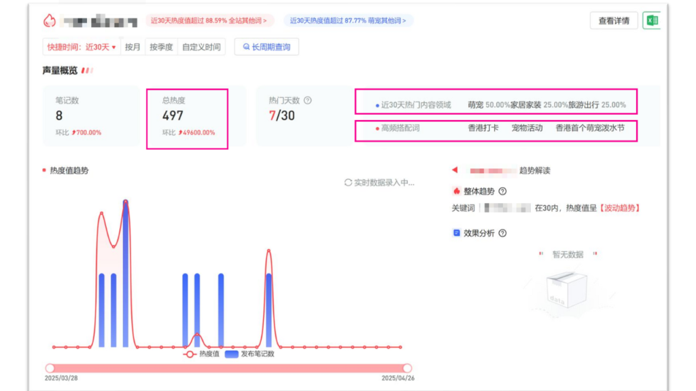The width and height of the screenshot is (696, 391).
Task: Click the left handle of date range slider
Action: click(50, 368)
